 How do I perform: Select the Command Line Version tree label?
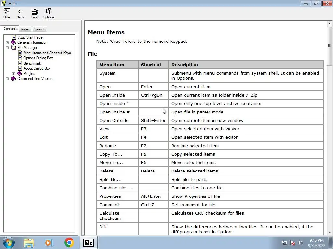click(x=35, y=79)
